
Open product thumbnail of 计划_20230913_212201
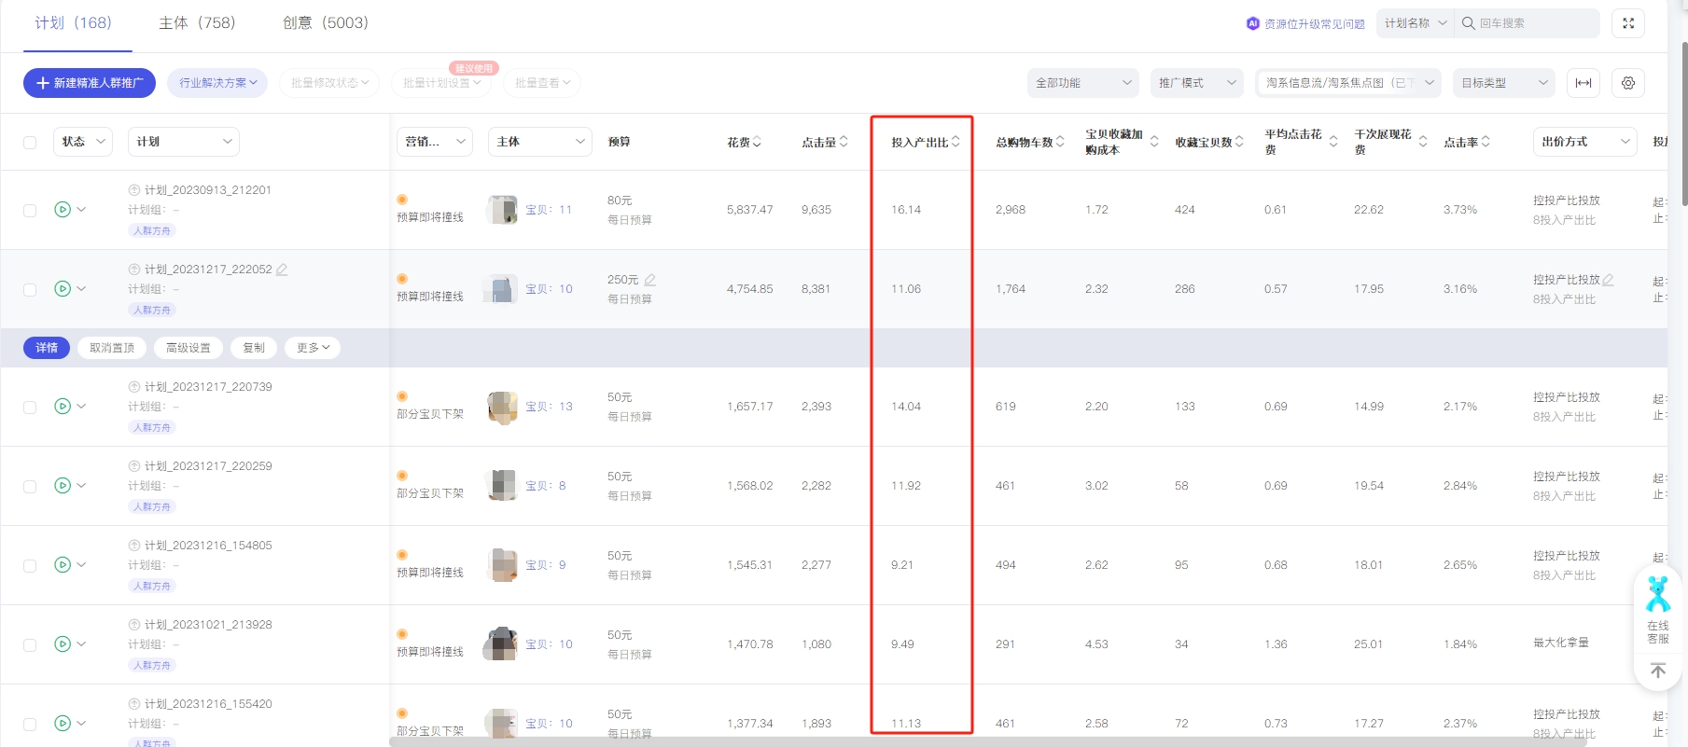pos(502,210)
